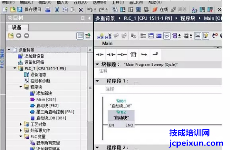Click the insert network icon in editor toolbar
Image resolution: width=230 pixels, height=150 pixels.
pos(100,36)
